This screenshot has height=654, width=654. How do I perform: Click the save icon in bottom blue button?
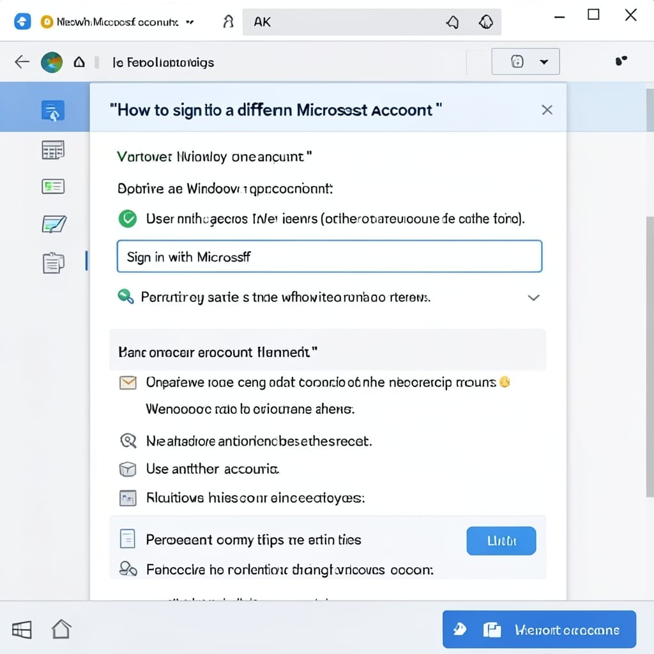pos(492,630)
